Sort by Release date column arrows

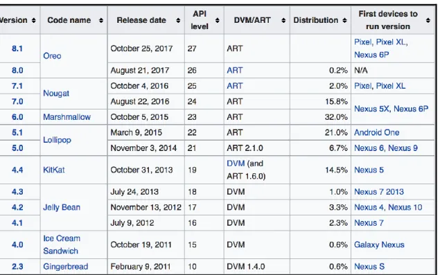tap(178, 21)
